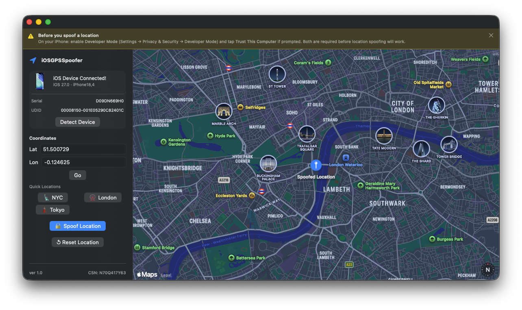Click the Underground roundel near Lisson Grove

click(229, 68)
